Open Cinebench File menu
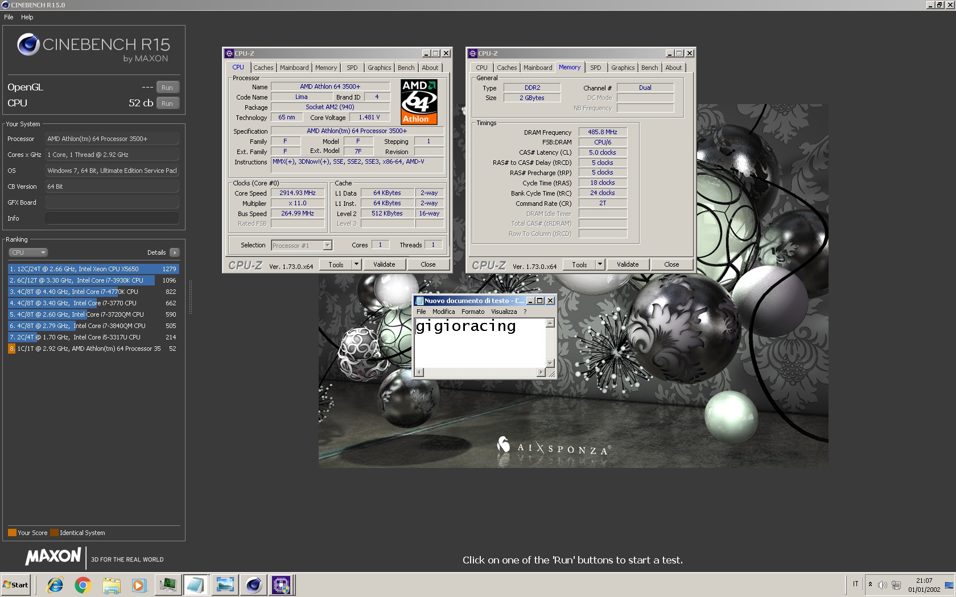956x597 pixels. [x=9, y=17]
